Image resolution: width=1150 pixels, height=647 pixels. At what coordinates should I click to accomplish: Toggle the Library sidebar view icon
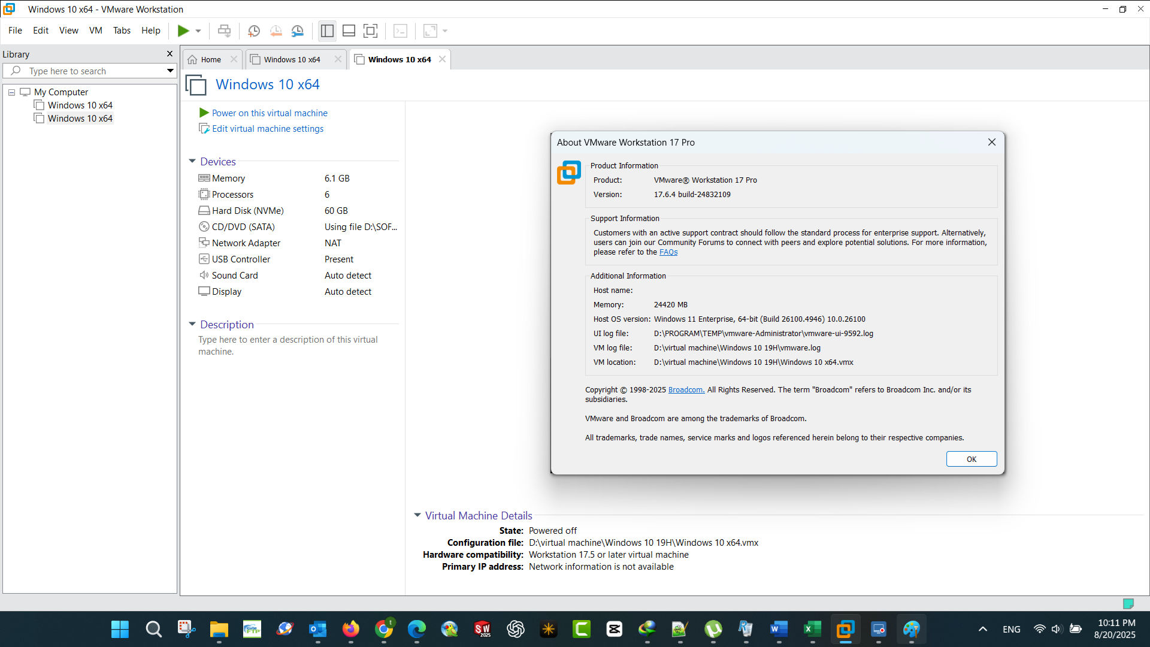pyautogui.click(x=327, y=31)
